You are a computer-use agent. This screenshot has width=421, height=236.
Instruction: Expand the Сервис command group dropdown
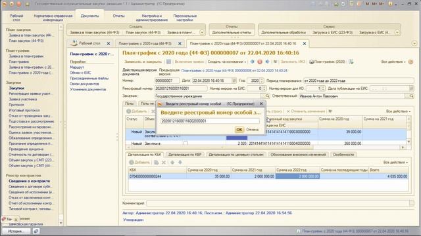click(397, 32)
